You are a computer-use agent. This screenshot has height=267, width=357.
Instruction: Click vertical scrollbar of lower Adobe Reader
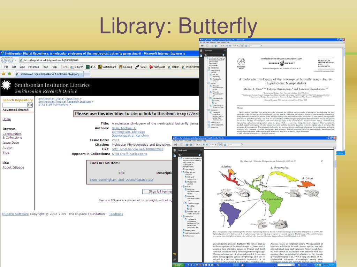[335, 204]
